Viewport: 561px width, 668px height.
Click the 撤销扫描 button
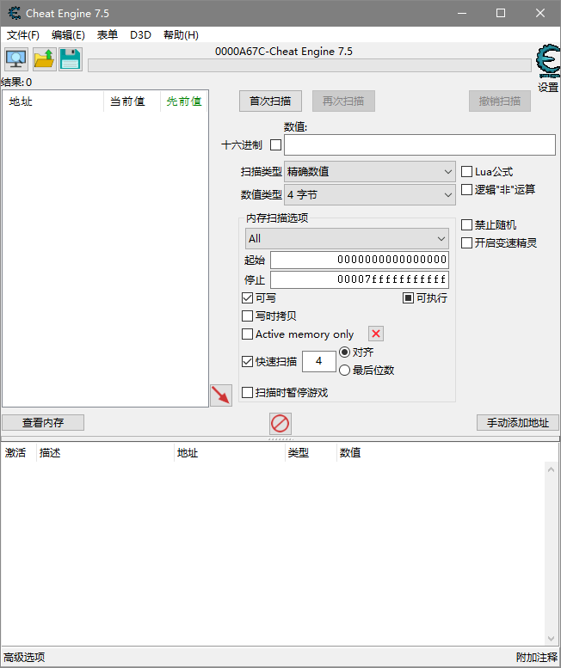click(500, 101)
